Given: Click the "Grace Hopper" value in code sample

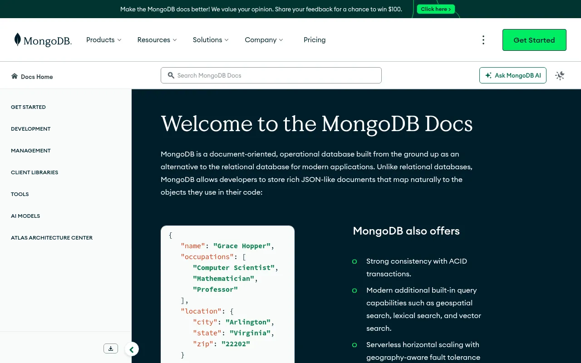Looking at the screenshot, I should tap(242, 246).
